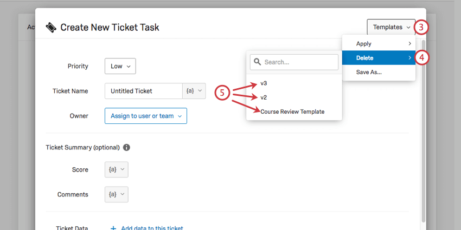This screenshot has width=461, height=230.
Task: Select the v3 template to delete
Action: click(264, 83)
